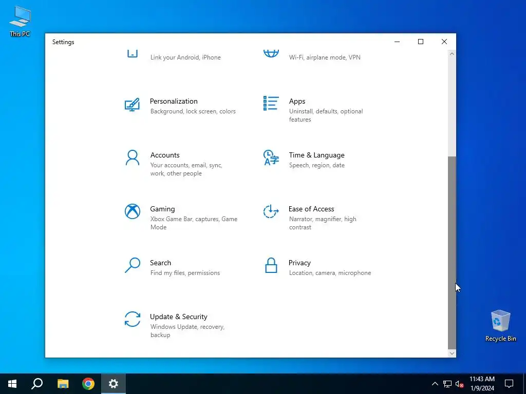This screenshot has height=394, width=526.
Task: Click the Show desktop strip at taskbar edge
Action: coord(524,384)
